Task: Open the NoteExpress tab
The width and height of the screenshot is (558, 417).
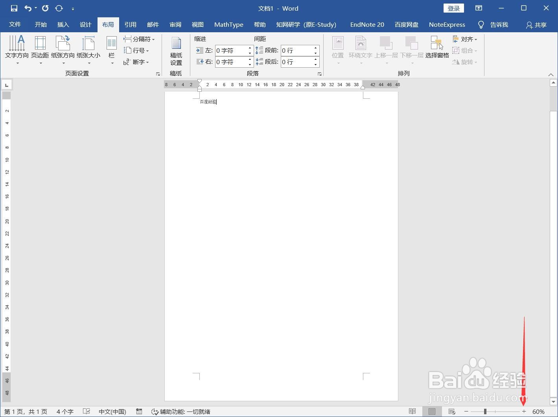Action: click(447, 24)
